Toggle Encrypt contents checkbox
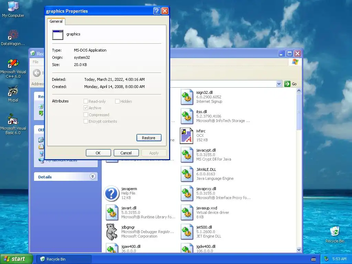 pyautogui.click(x=86, y=121)
